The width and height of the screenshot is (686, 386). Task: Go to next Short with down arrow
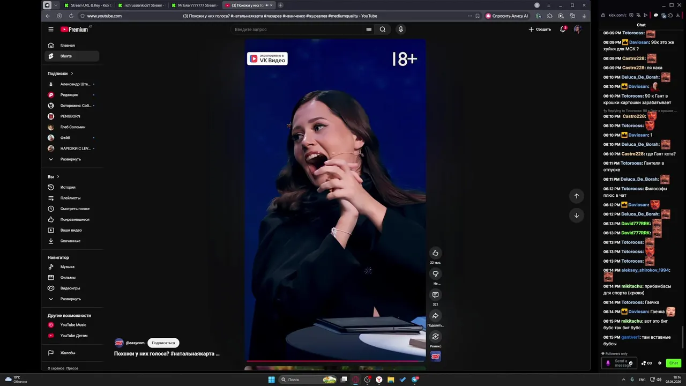[x=577, y=216]
